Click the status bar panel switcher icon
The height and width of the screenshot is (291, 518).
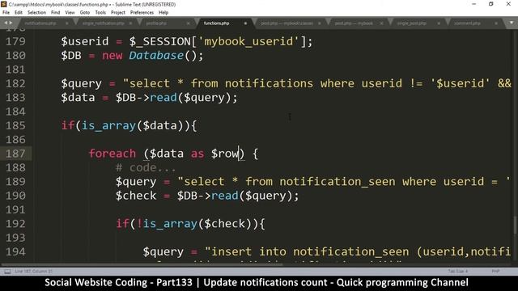(7, 272)
